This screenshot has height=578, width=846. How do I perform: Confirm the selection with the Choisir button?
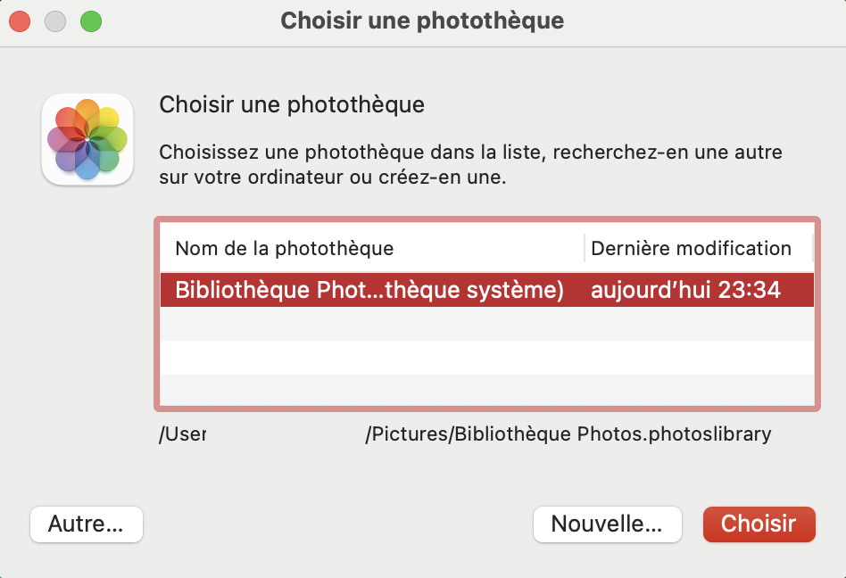point(759,524)
